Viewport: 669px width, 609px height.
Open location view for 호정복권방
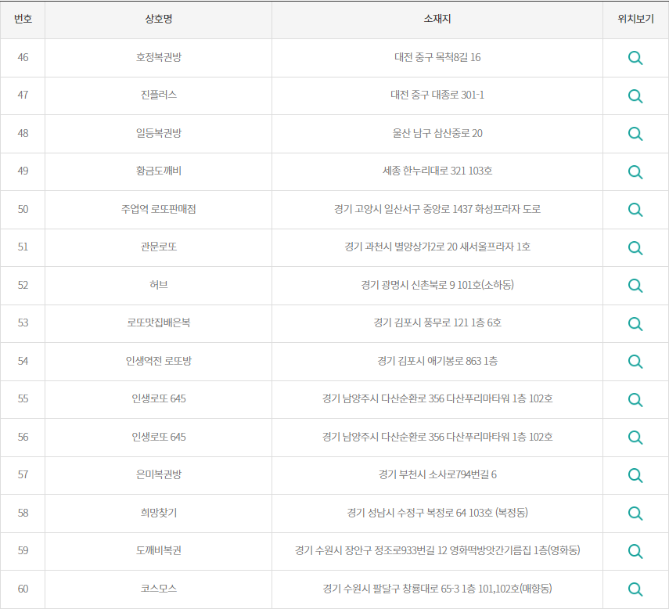point(635,57)
